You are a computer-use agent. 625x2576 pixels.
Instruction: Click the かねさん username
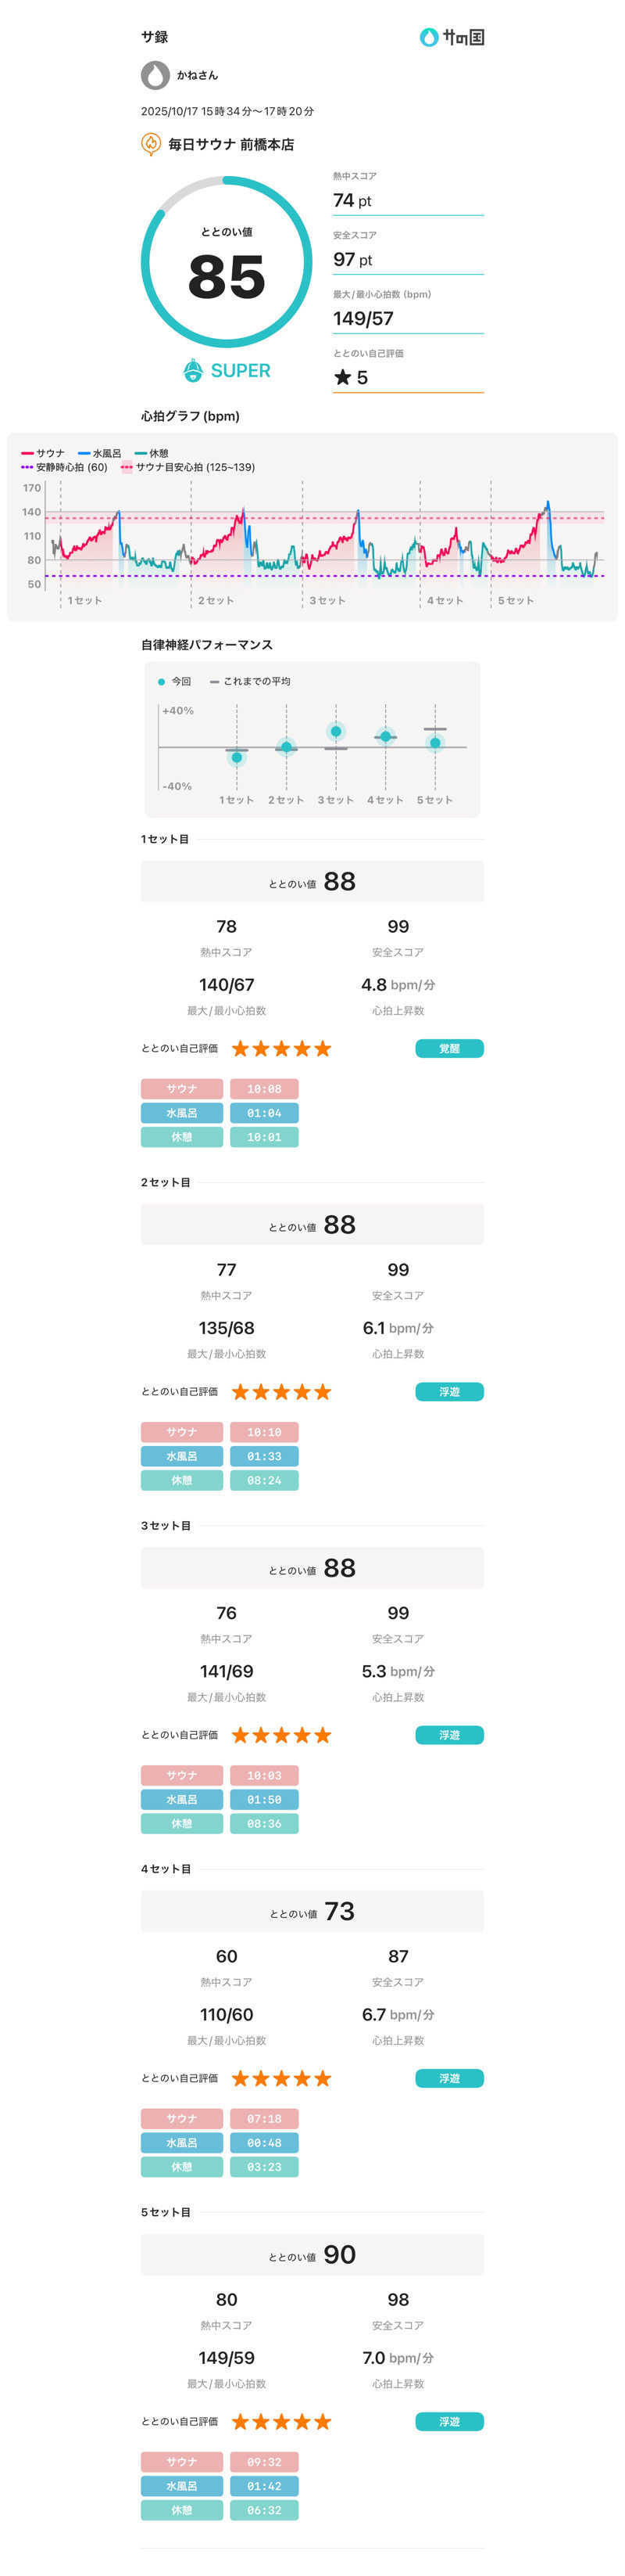[198, 75]
